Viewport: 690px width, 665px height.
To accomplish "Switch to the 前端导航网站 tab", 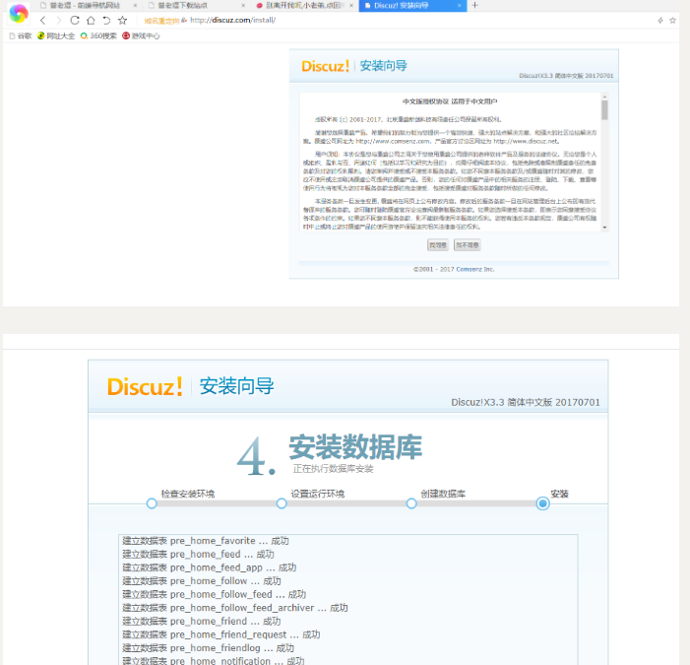I will click(86, 6).
